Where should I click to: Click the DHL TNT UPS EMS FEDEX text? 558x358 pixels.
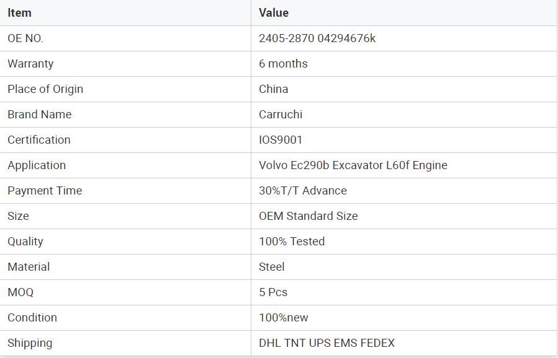pos(326,343)
